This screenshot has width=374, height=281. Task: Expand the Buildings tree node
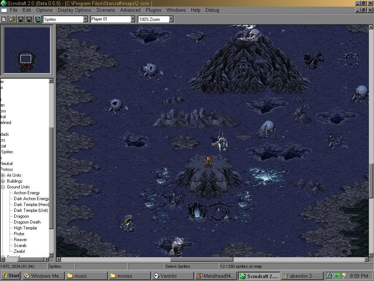tap(3, 181)
